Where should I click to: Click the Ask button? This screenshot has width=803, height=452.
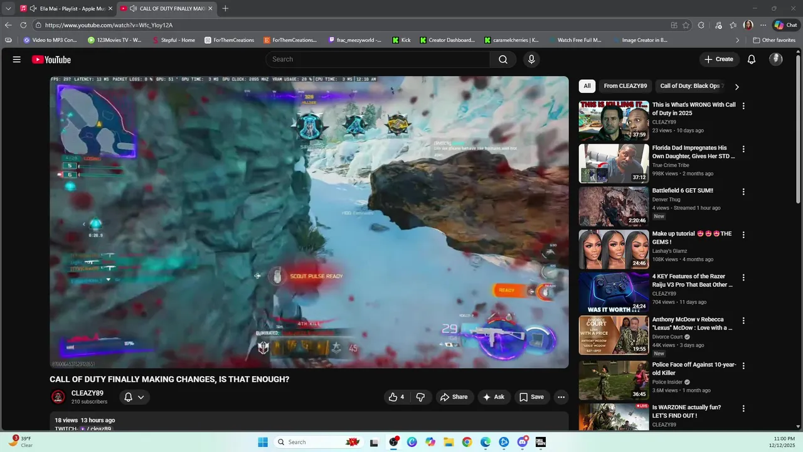494,397
